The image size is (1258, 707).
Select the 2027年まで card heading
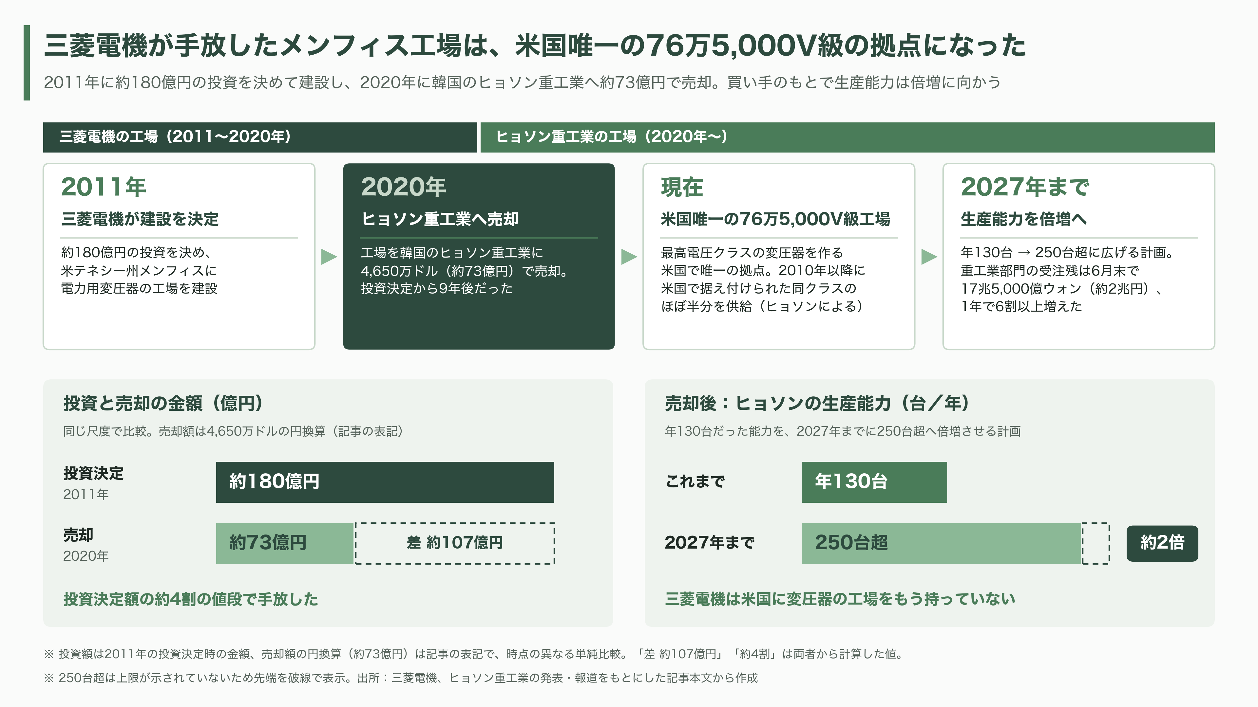(1024, 187)
